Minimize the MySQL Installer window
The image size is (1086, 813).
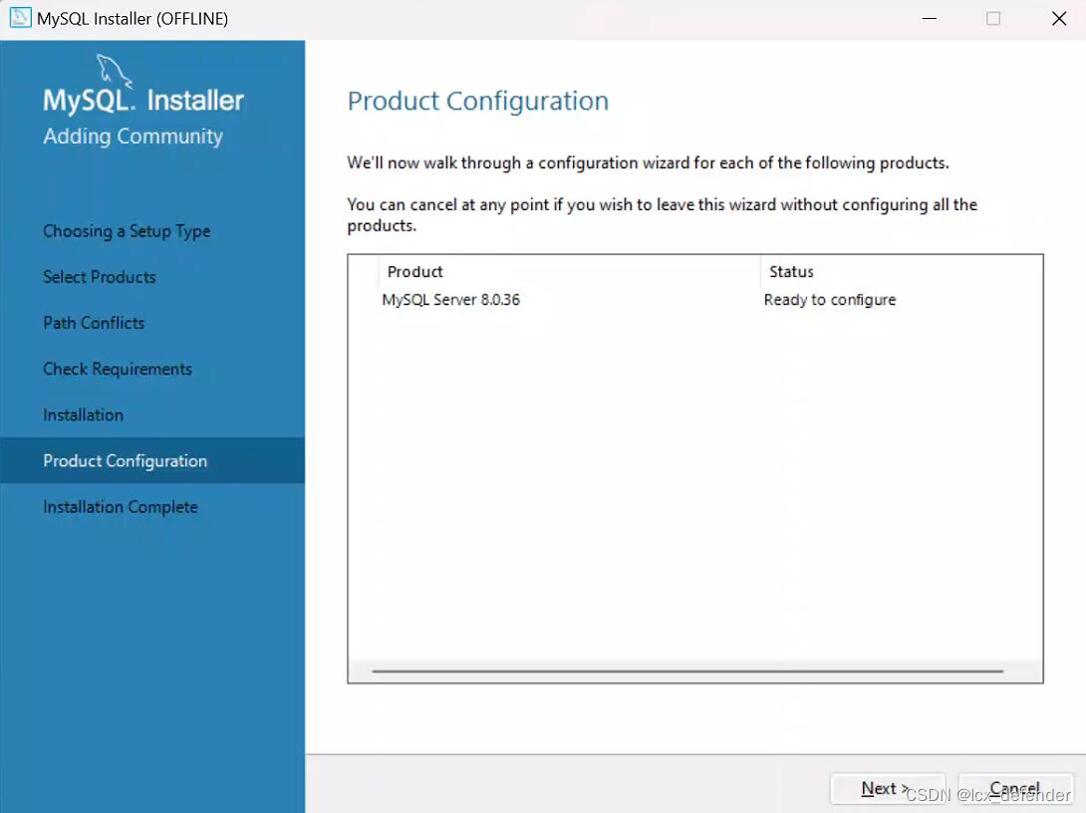pyautogui.click(x=930, y=19)
